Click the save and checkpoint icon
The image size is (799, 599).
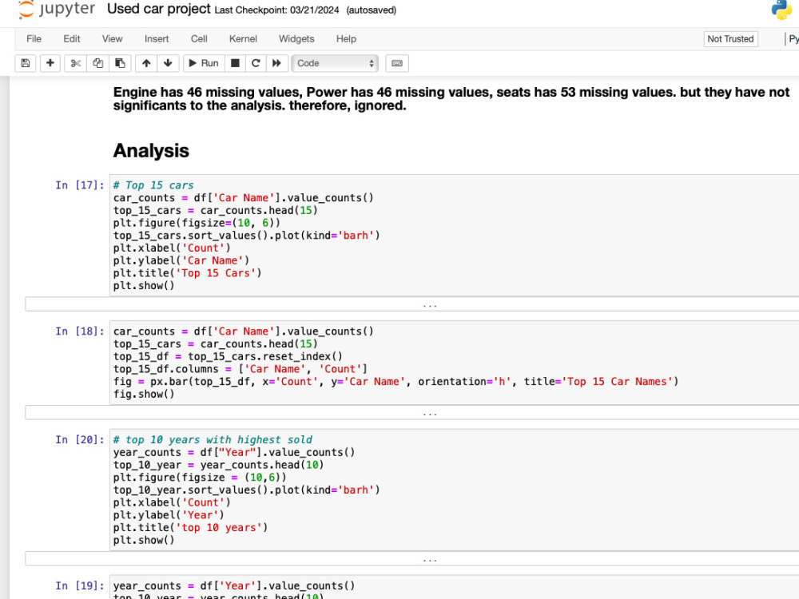click(26, 63)
